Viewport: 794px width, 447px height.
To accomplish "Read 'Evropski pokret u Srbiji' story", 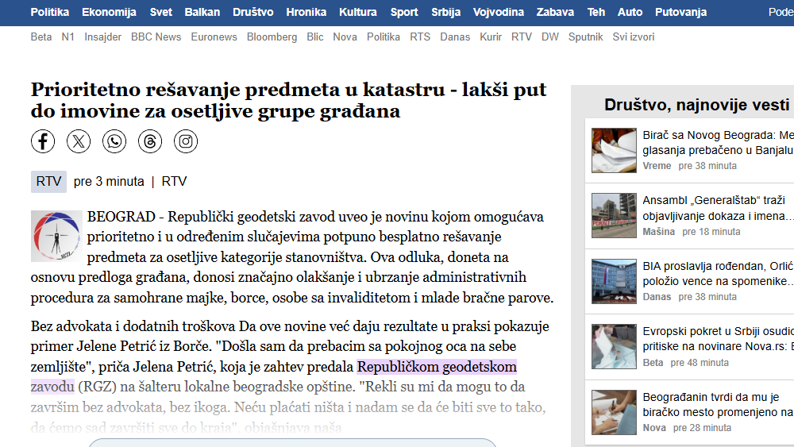I will (718, 339).
